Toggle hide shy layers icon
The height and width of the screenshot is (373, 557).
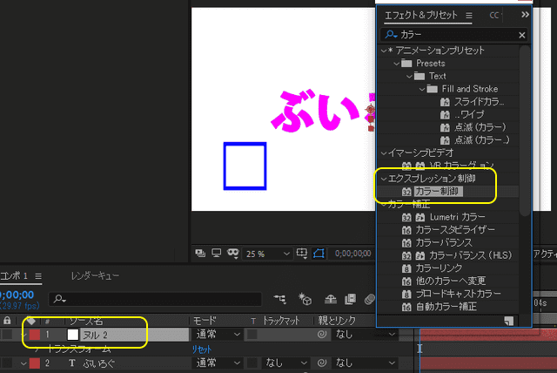point(331,299)
